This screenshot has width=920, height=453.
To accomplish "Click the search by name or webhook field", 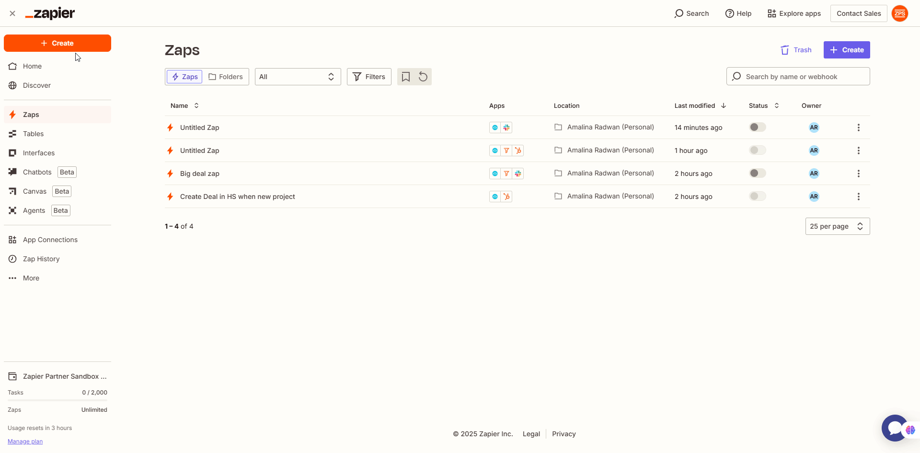I will click(797, 76).
